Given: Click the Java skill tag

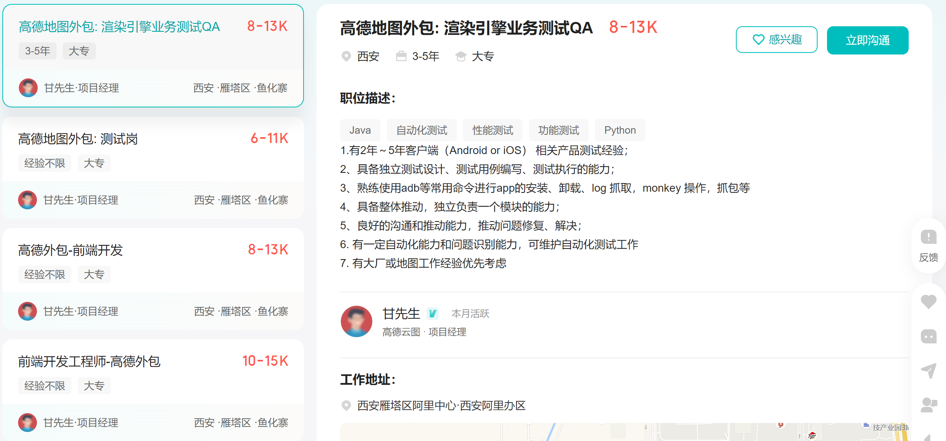Looking at the screenshot, I should click(x=360, y=130).
